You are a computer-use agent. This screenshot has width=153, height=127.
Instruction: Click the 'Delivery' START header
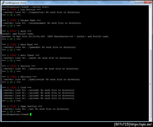(x=19, y=77)
